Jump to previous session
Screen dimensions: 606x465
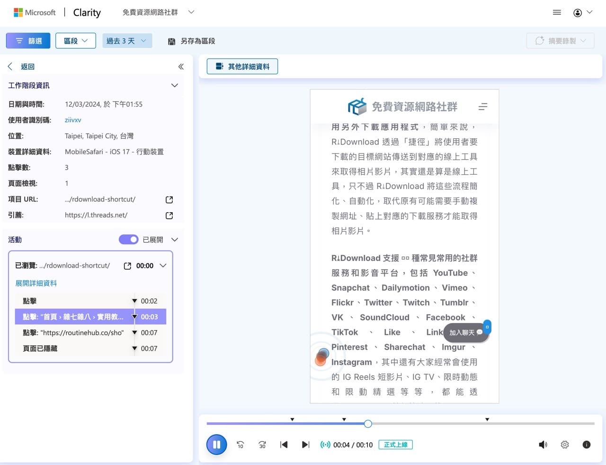[284, 445]
